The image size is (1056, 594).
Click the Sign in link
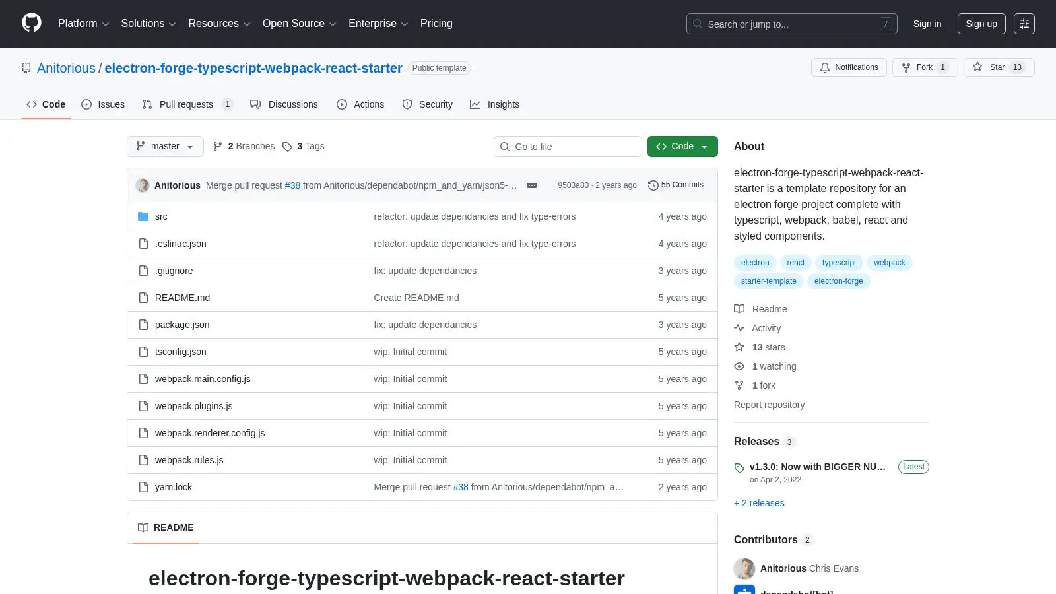coord(927,24)
